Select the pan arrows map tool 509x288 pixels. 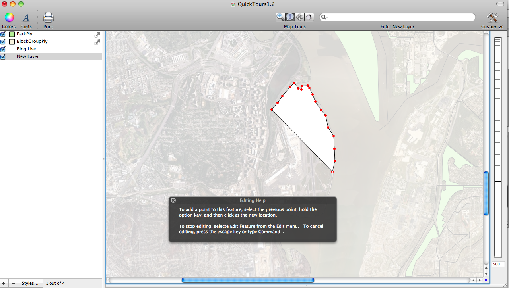(x=299, y=17)
